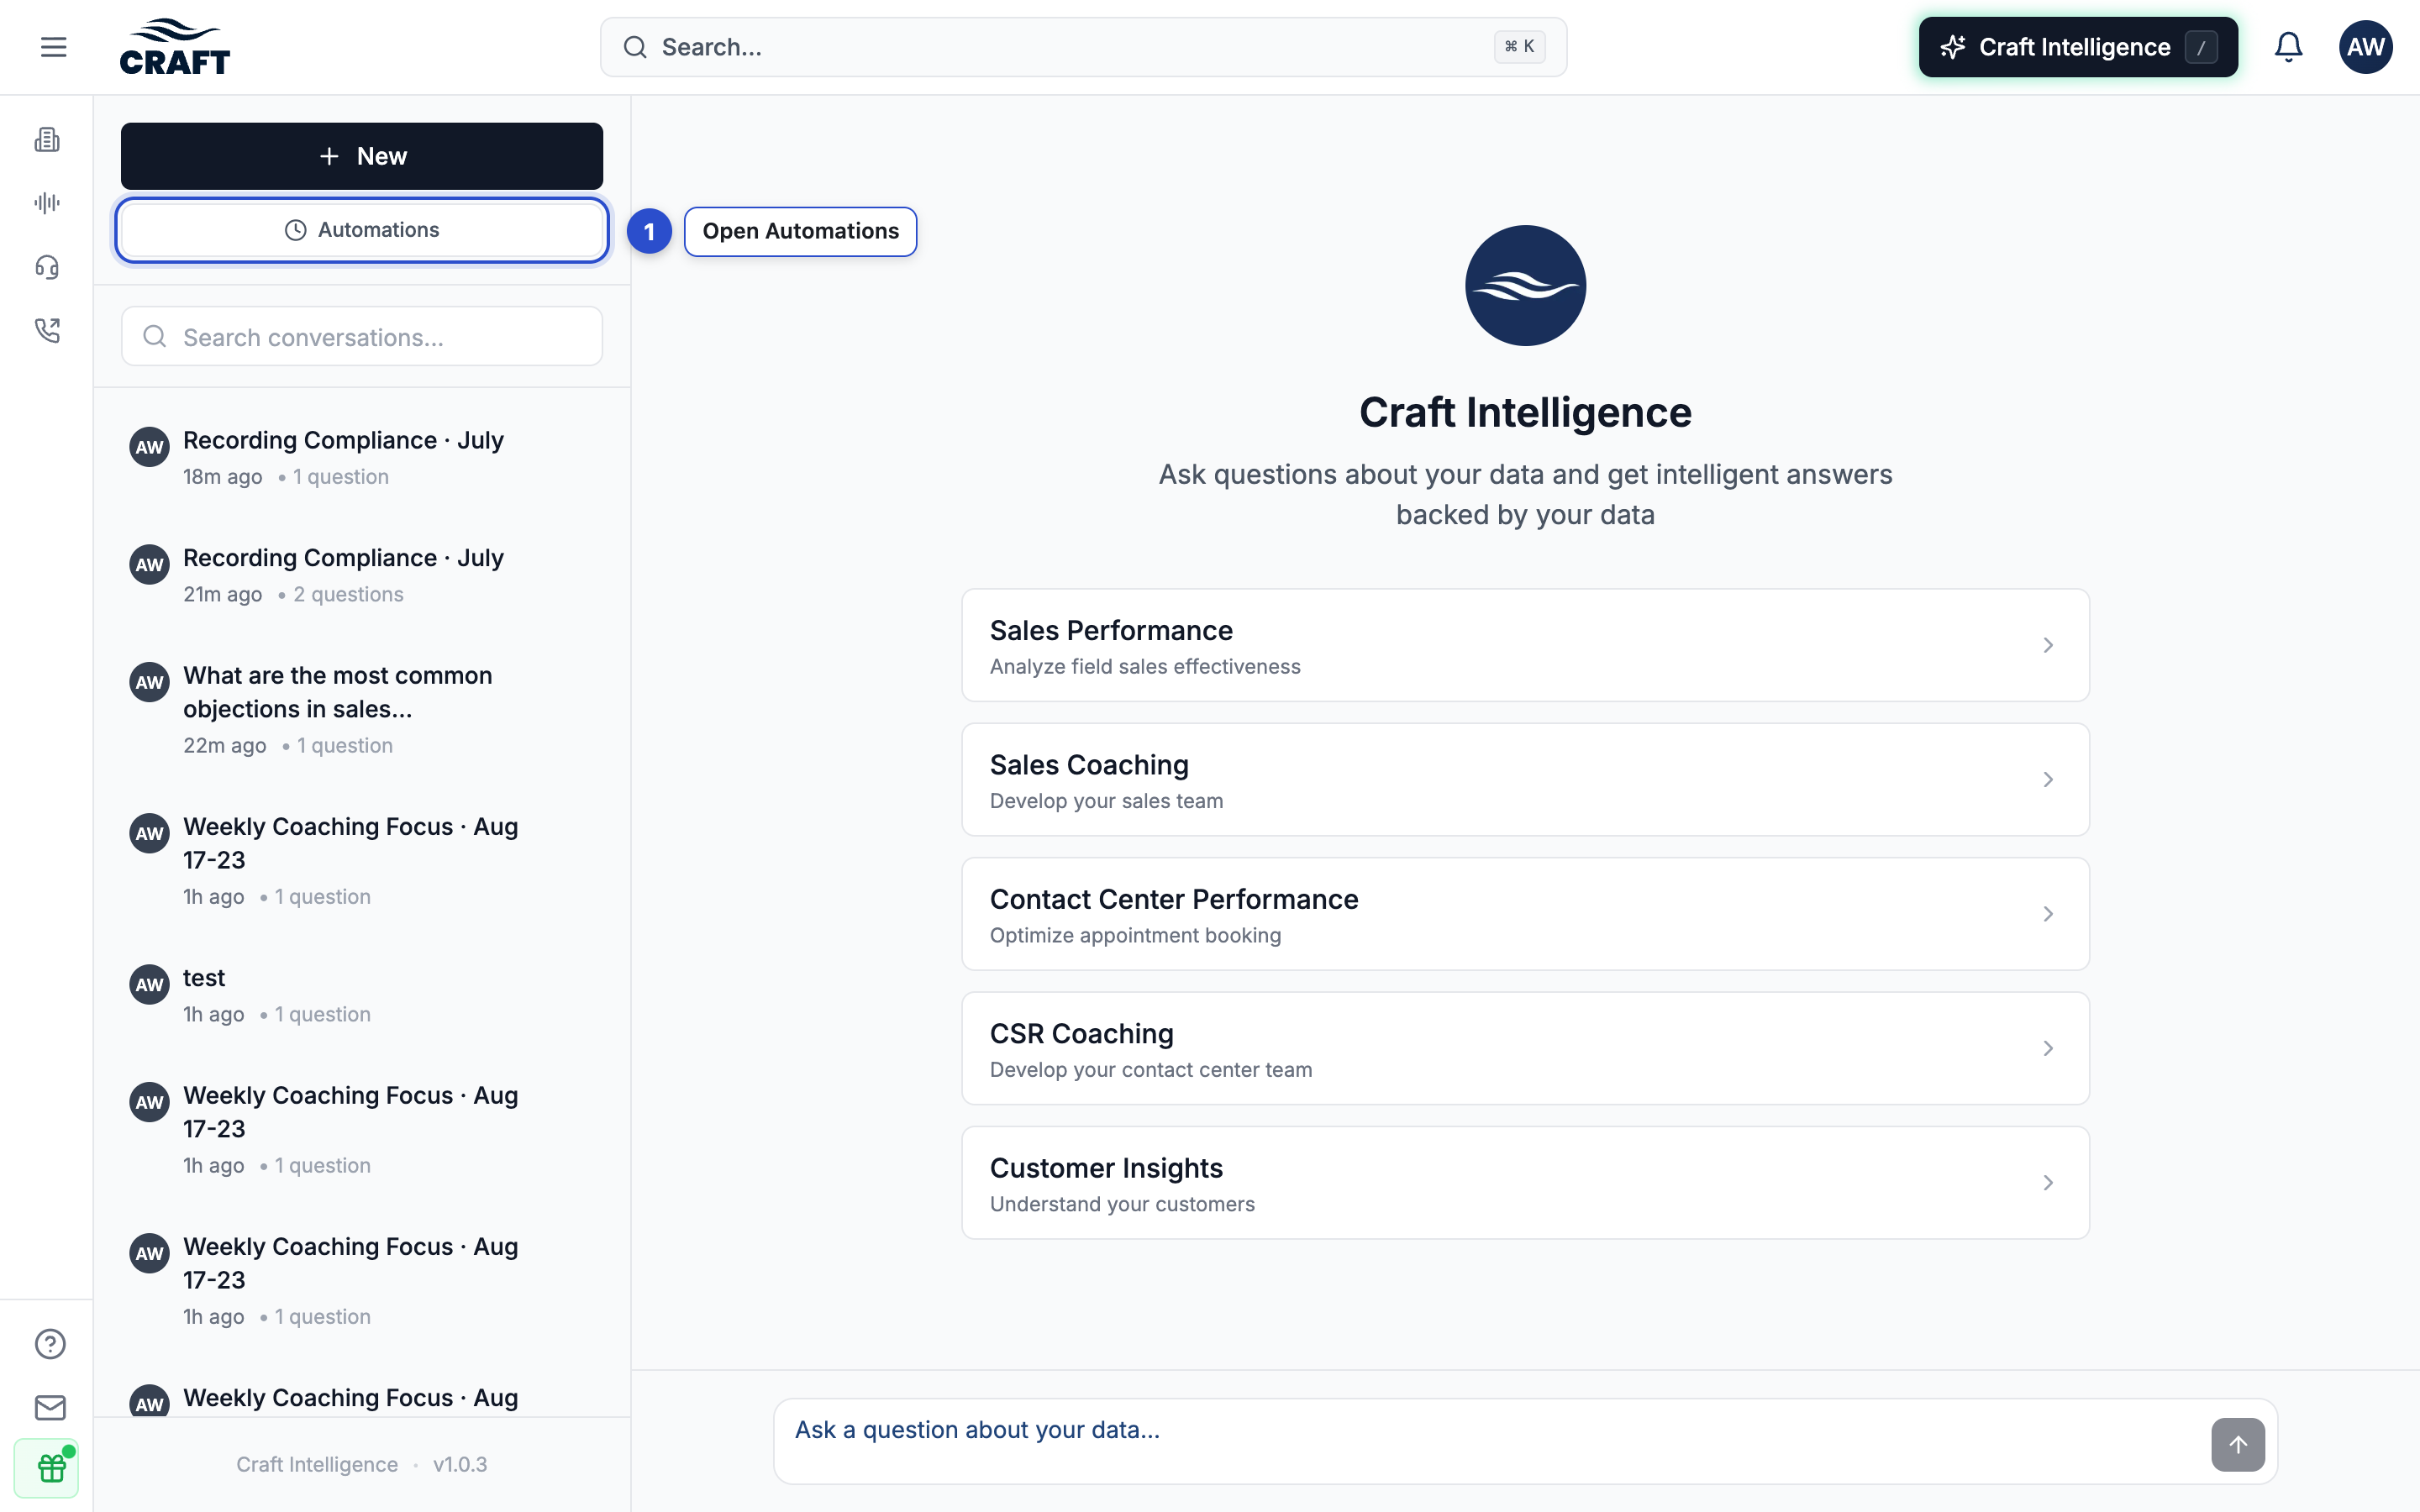Open the Automations button
Viewport: 2420px width, 1512px height.
pyautogui.click(x=362, y=230)
